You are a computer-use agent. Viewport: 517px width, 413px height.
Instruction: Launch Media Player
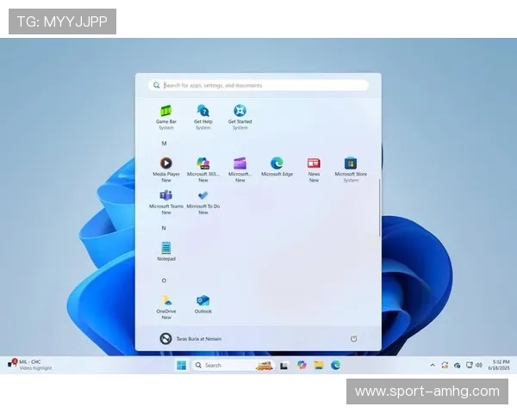point(165,163)
